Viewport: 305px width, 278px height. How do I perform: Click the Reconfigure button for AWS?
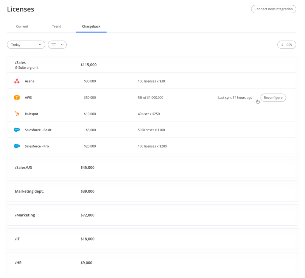pos(273,98)
